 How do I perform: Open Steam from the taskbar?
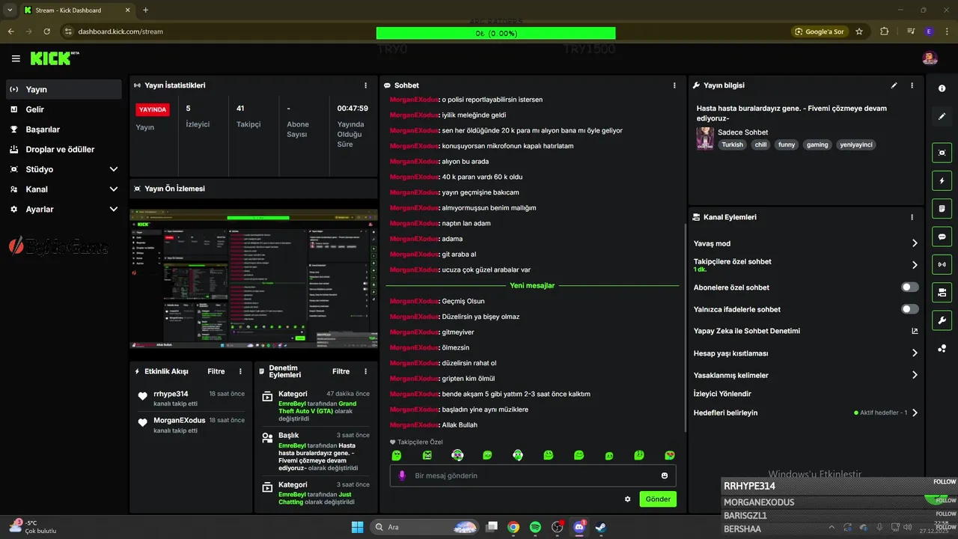click(x=600, y=527)
